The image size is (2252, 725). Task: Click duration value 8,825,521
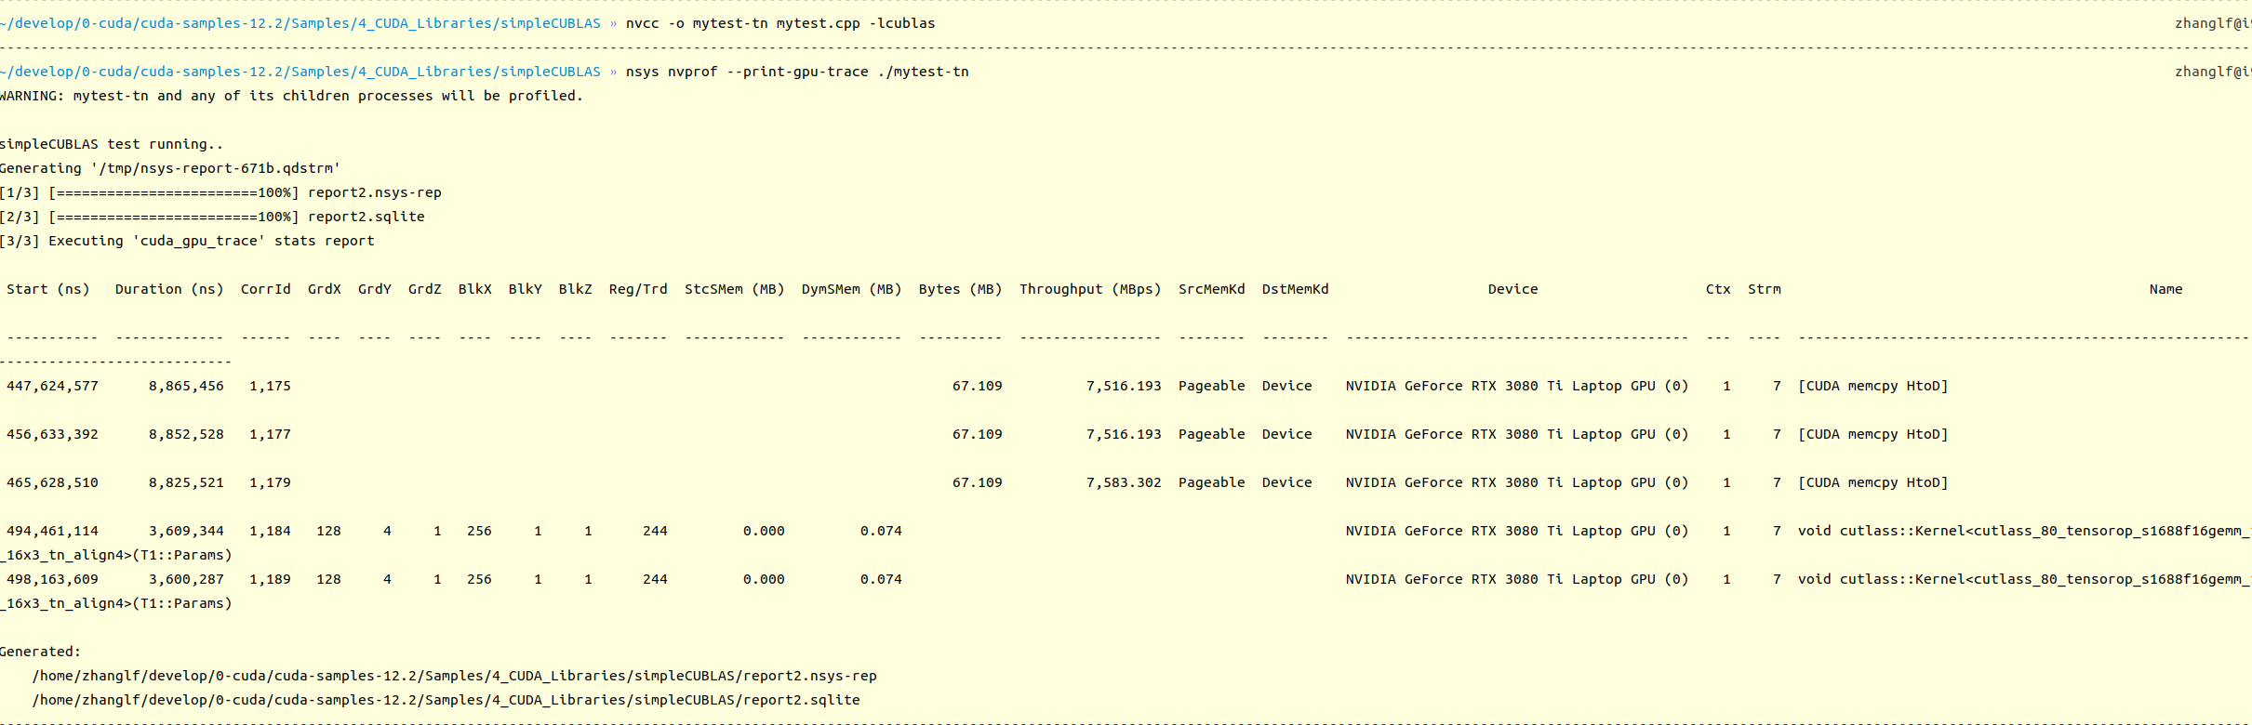pyautogui.click(x=186, y=482)
